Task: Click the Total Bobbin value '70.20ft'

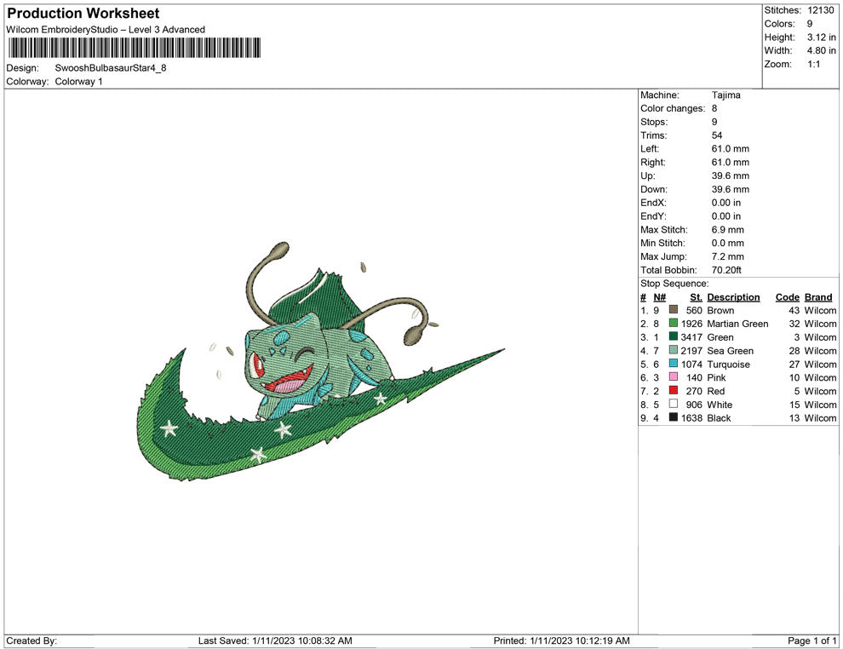Action: coord(727,270)
